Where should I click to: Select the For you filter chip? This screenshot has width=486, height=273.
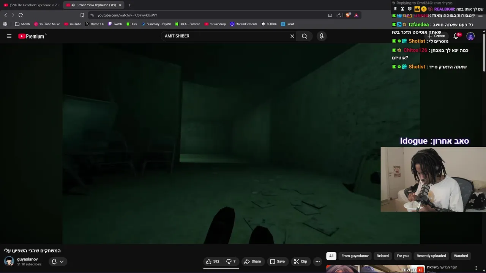(402, 256)
